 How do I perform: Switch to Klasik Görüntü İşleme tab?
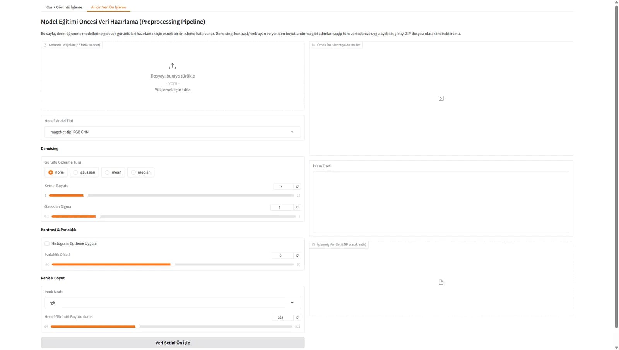tap(63, 7)
